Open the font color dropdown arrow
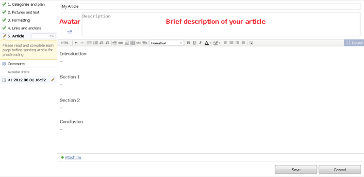The height and width of the screenshot is (177, 364). click(x=210, y=43)
